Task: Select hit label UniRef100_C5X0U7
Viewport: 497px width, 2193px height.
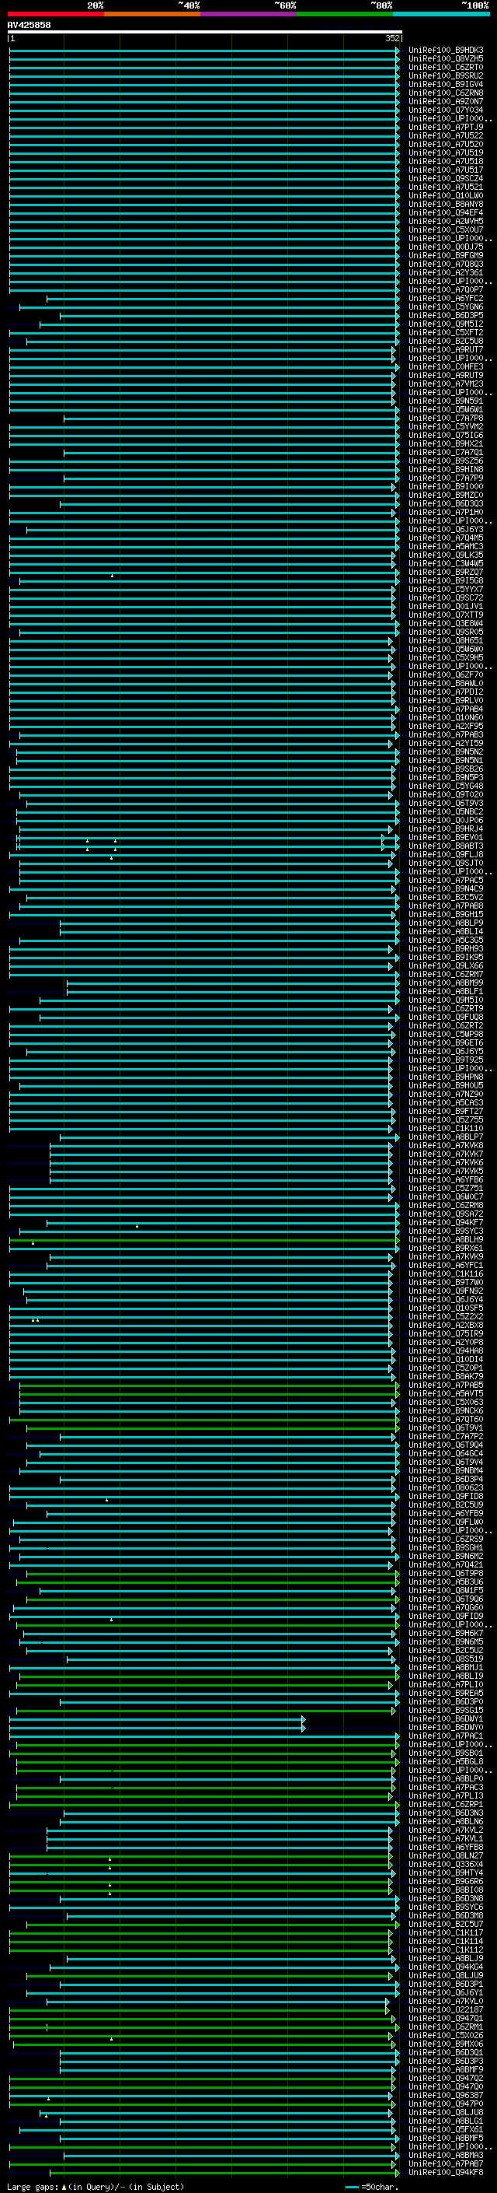Action: [445, 229]
